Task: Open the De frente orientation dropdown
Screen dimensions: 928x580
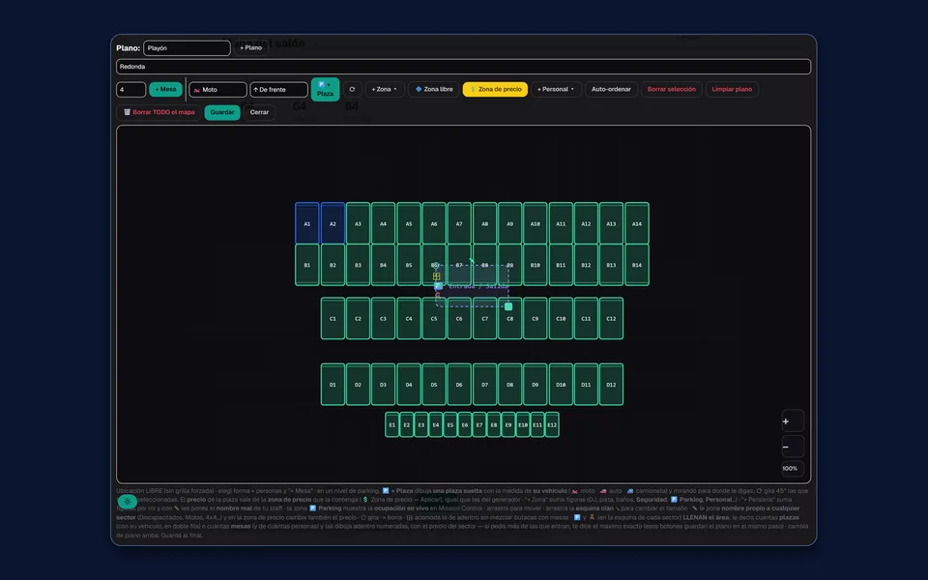Action: click(x=278, y=89)
